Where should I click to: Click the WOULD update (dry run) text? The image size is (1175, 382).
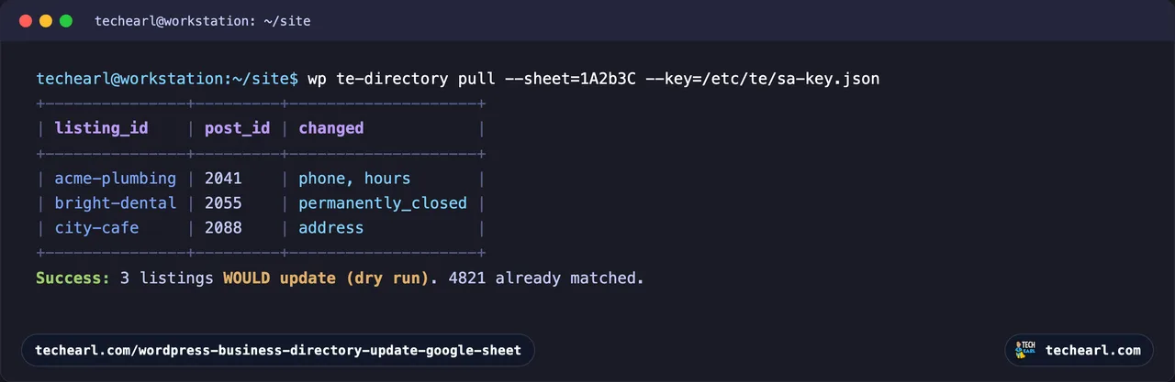pos(326,277)
